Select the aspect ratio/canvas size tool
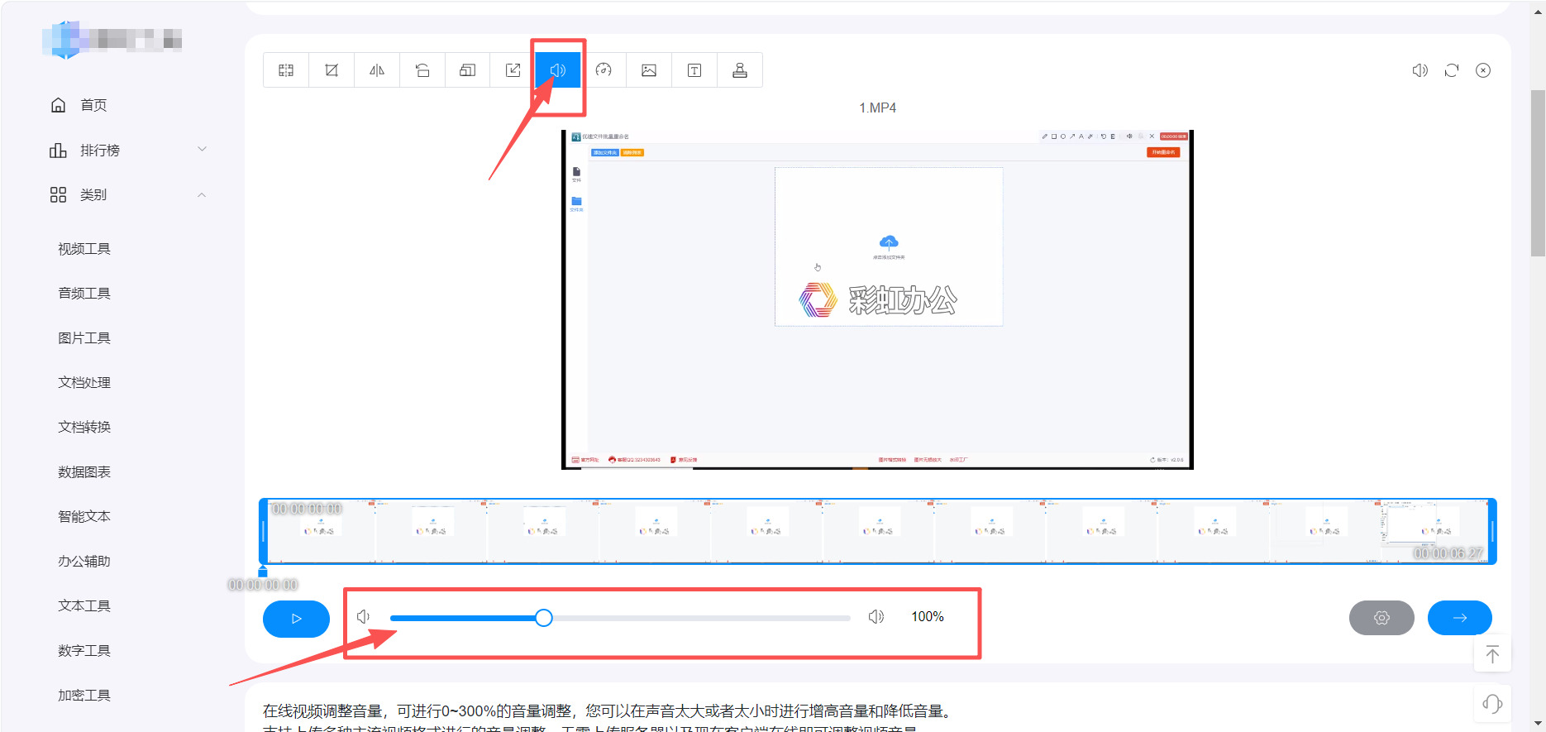 click(x=468, y=70)
